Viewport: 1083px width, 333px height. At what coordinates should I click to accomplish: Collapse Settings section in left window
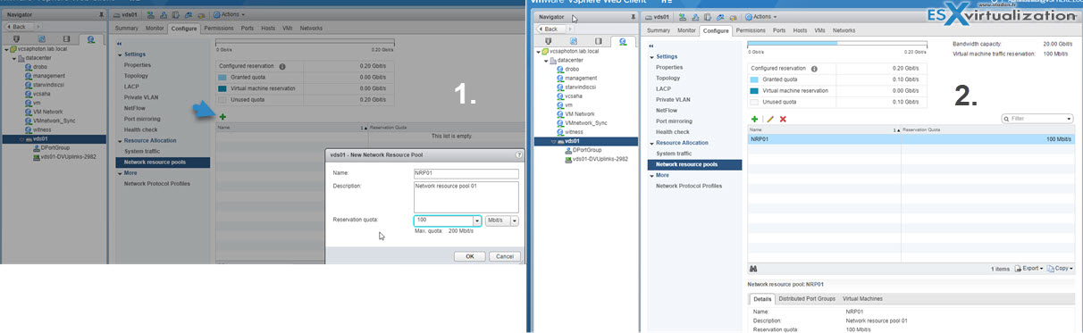point(120,54)
